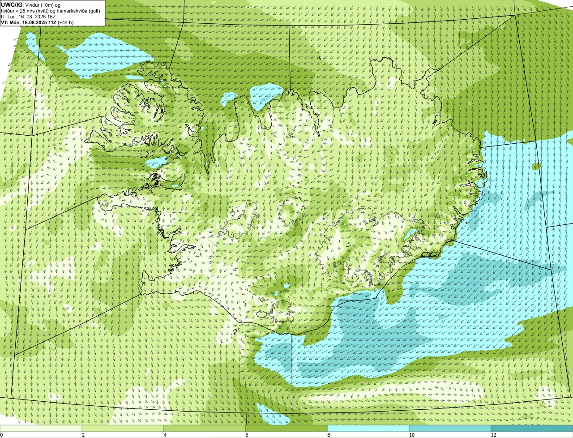
Task: Click the 4–6 m/s green legend swatch
Action: pyautogui.click(x=205, y=428)
